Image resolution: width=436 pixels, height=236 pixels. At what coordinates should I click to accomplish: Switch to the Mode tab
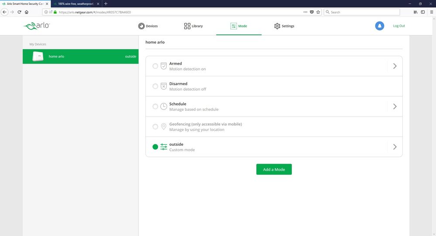pos(239,26)
